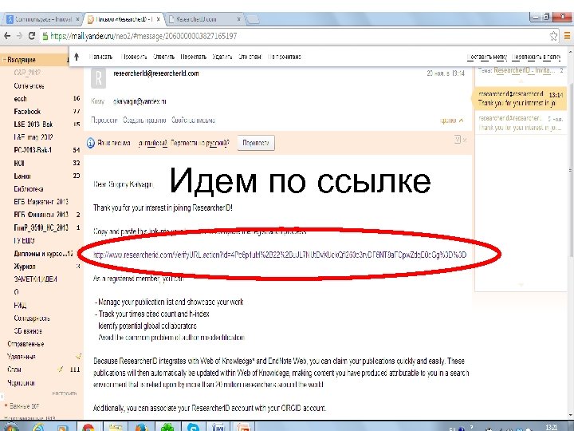Click the browser forward arrow
Image resolution: width=574 pixels, height=431 pixels.
(x=19, y=36)
